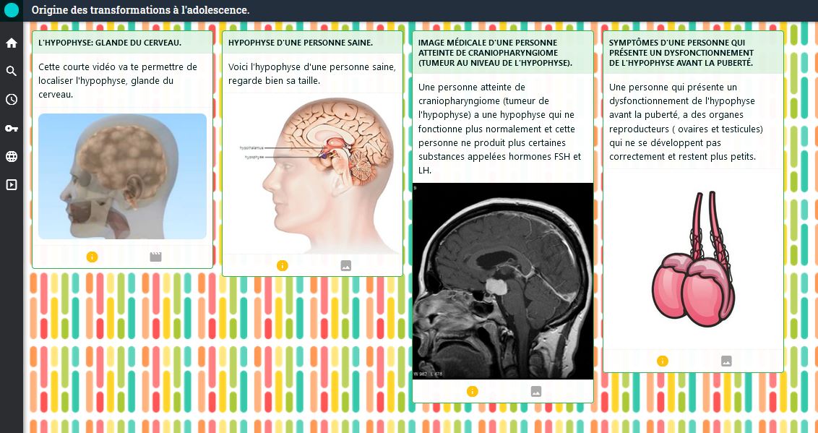The width and height of the screenshot is (818, 433).
Task: Show info for the glande du cerveau card
Action: coord(92,257)
